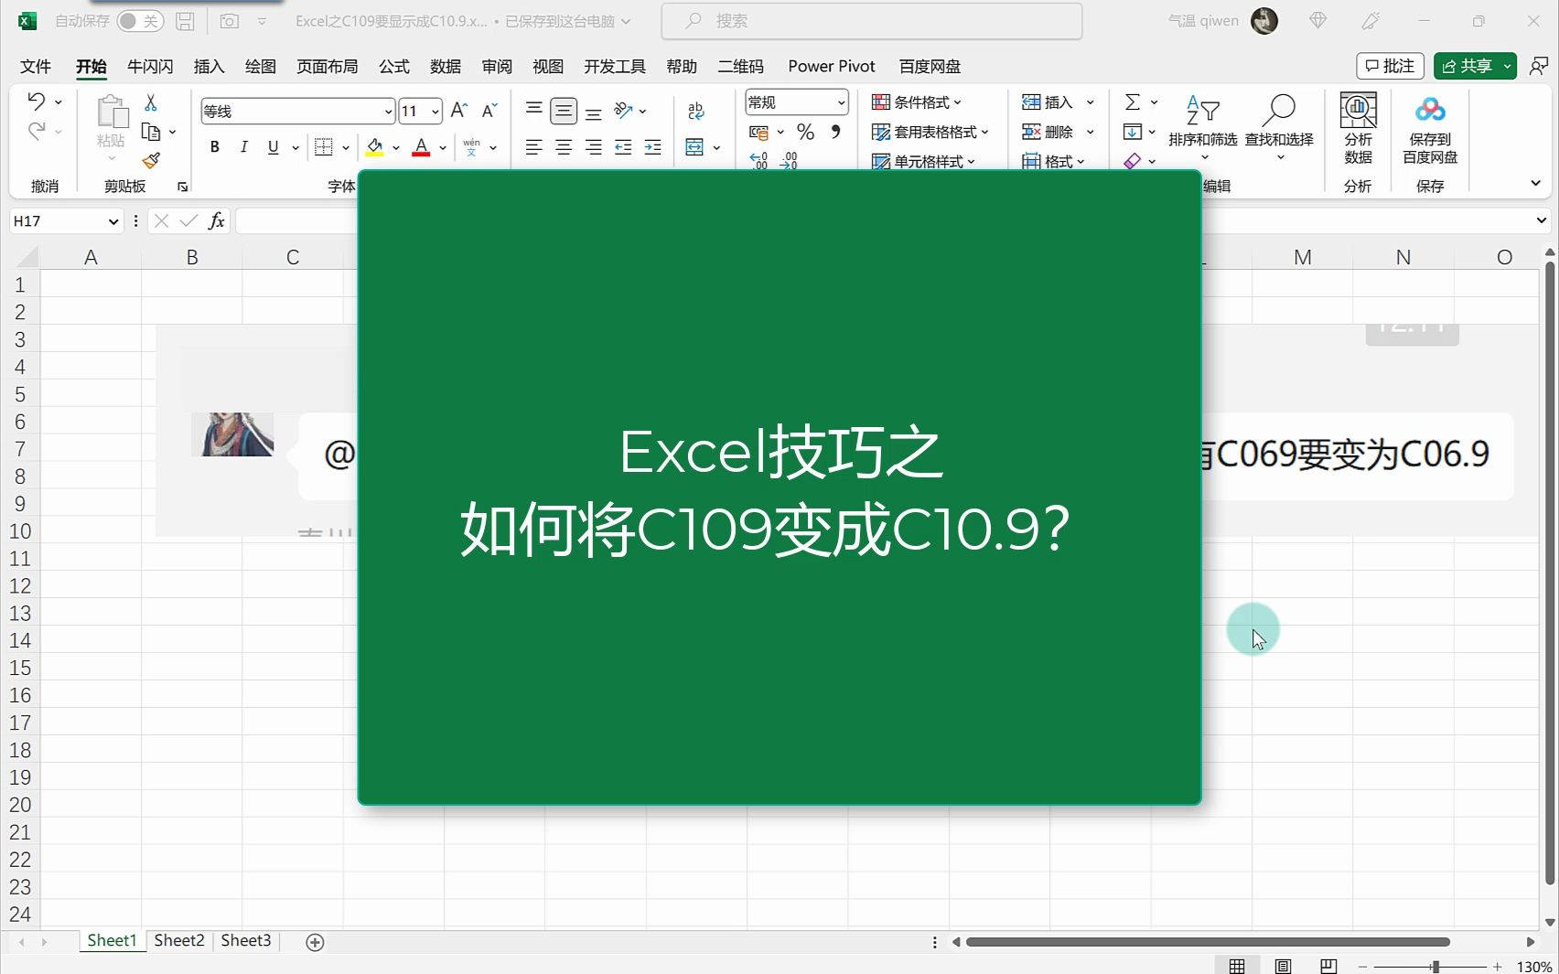This screenshot has height=974, width=1559.
Task: Toggle bold formatting
Action: coord(214,146)
